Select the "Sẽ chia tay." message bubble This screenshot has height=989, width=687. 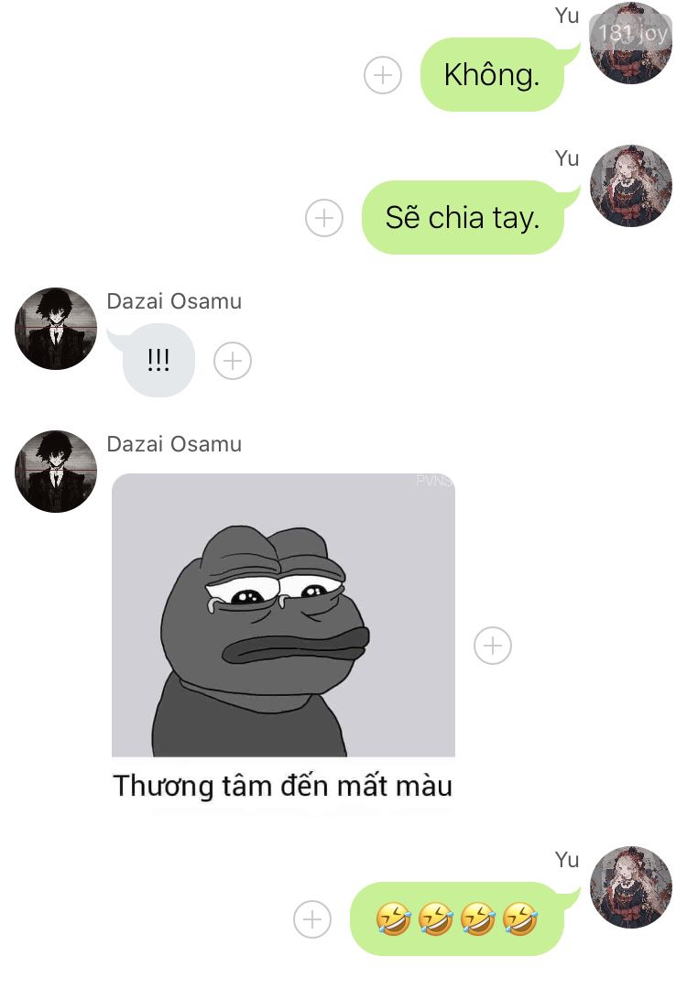click(x=463, y=218)
